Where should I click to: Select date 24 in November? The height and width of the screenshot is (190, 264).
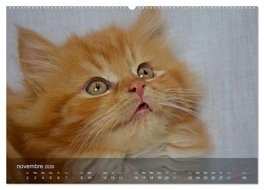[x=198, y=178]
